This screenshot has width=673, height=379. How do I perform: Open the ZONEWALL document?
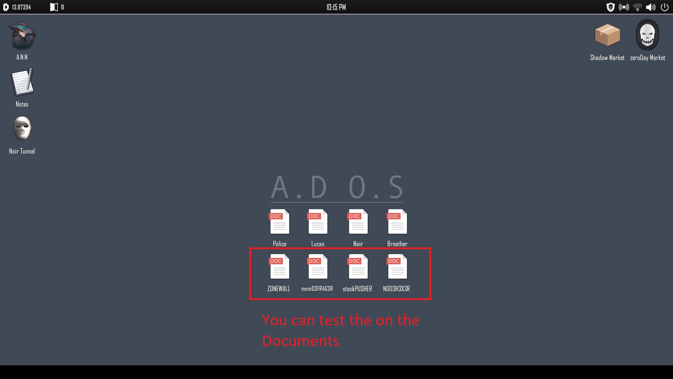[x=279, y=267]
